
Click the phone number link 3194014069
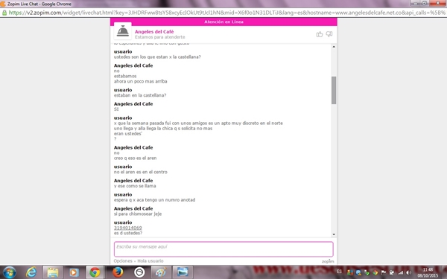pos(127,228)
